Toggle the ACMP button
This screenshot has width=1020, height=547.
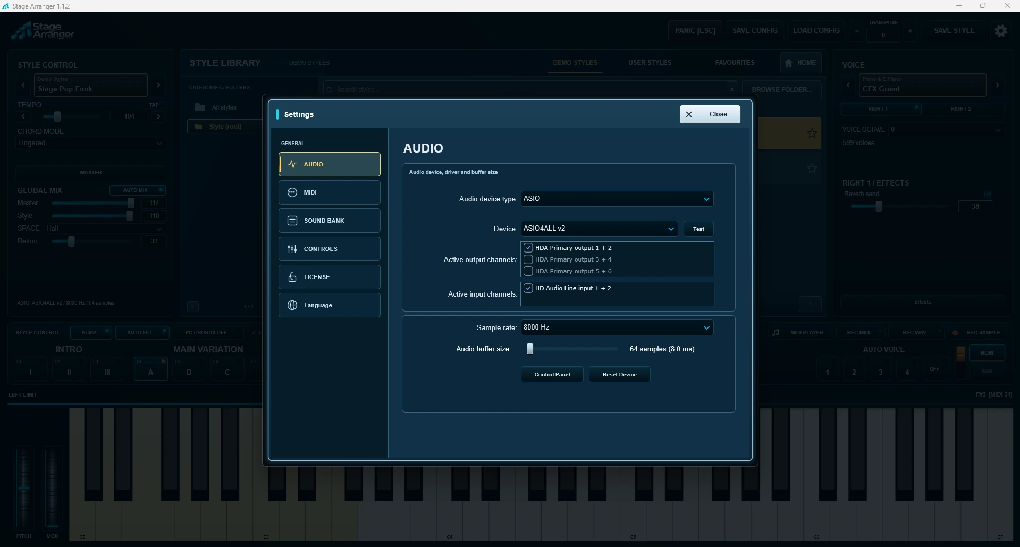[91, 333]
